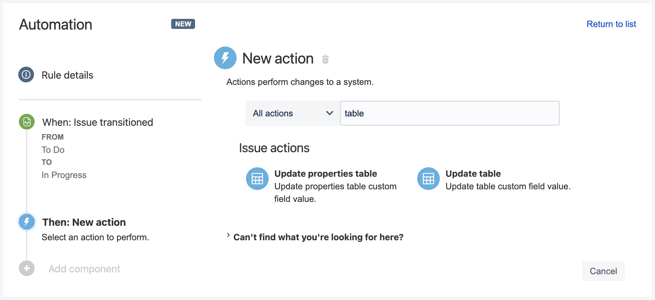Click the All actions filter chevron
The height and width of the screenshot is (300, 655).
(x=329, y=113)
